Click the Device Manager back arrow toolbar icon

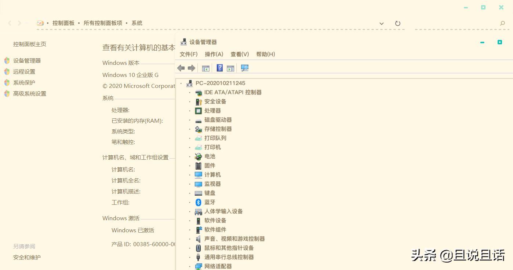[181, 68]
